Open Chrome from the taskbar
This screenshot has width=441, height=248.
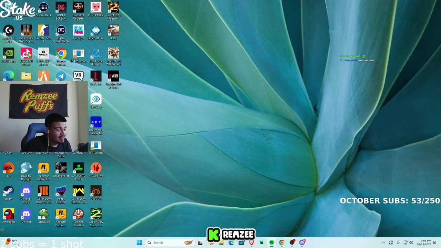(x=282, y=242)
